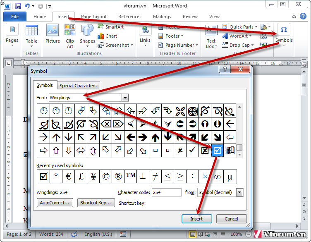This screenshot has height=242, width=311.
Task: Select the Symbols tab in dialog
Action: [x=45, y=85]
